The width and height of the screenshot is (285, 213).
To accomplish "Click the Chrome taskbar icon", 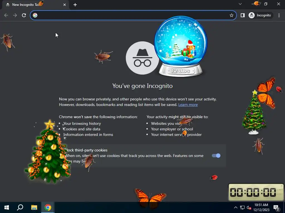I will [x=48, y=207].
